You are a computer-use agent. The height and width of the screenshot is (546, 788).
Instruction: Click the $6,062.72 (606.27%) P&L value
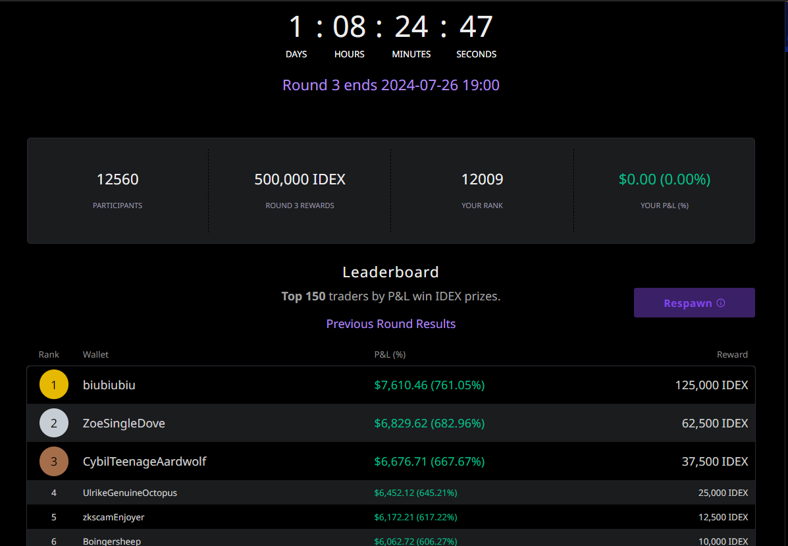(415, 541)
